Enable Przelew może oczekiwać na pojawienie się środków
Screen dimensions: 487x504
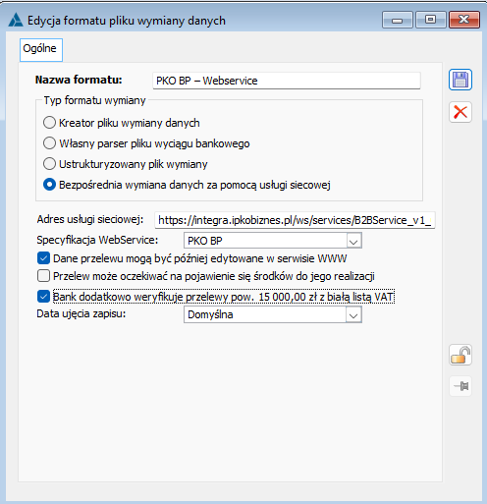43,276
